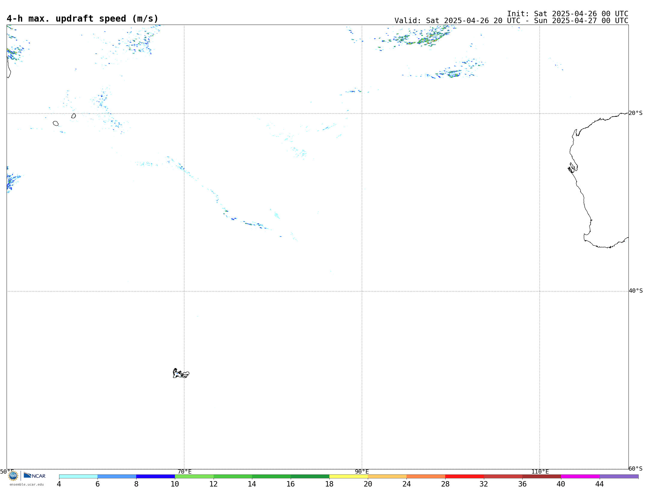
Task: Pick the green 12–14 m/s swatch
Action: (233, 477)
